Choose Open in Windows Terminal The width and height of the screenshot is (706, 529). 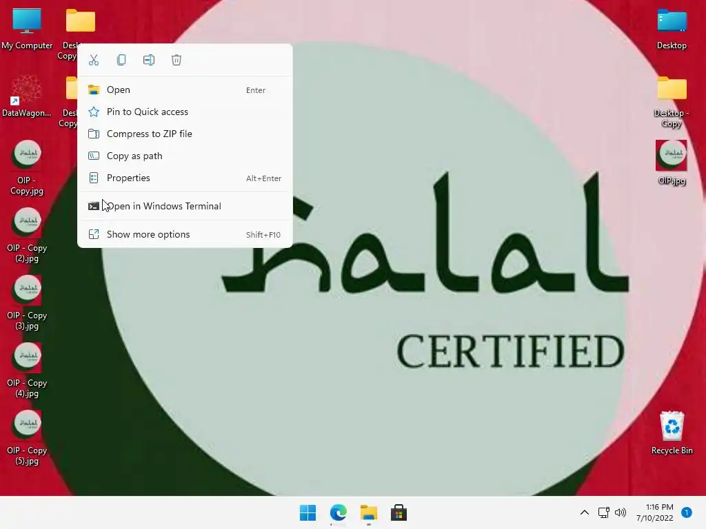pos(185,206)
